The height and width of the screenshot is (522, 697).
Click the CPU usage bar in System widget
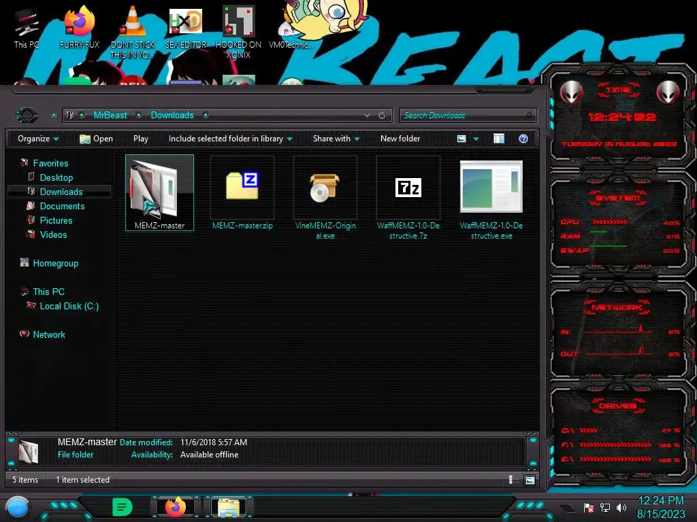coord(609,222)
